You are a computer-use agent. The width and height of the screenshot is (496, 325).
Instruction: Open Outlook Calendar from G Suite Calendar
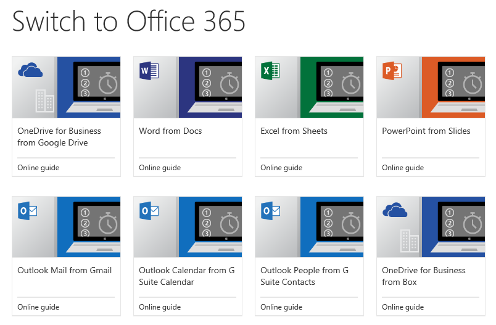pos(187,276)
